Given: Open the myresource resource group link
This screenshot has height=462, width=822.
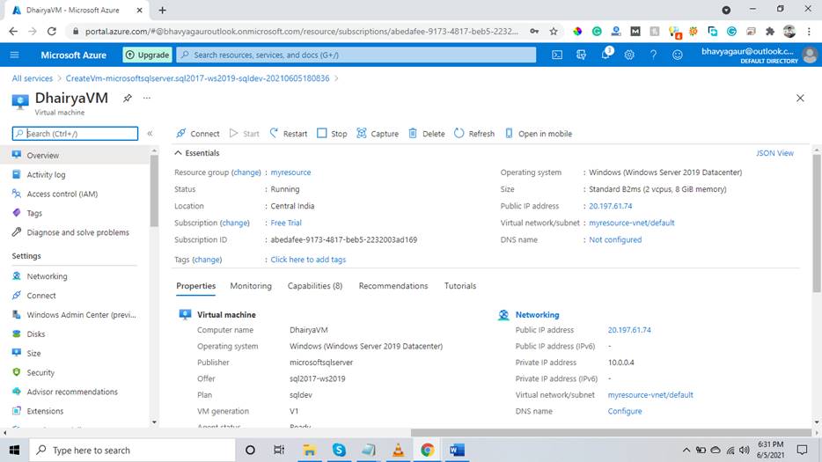Looking at the screenshot, I should pos(290,172).
